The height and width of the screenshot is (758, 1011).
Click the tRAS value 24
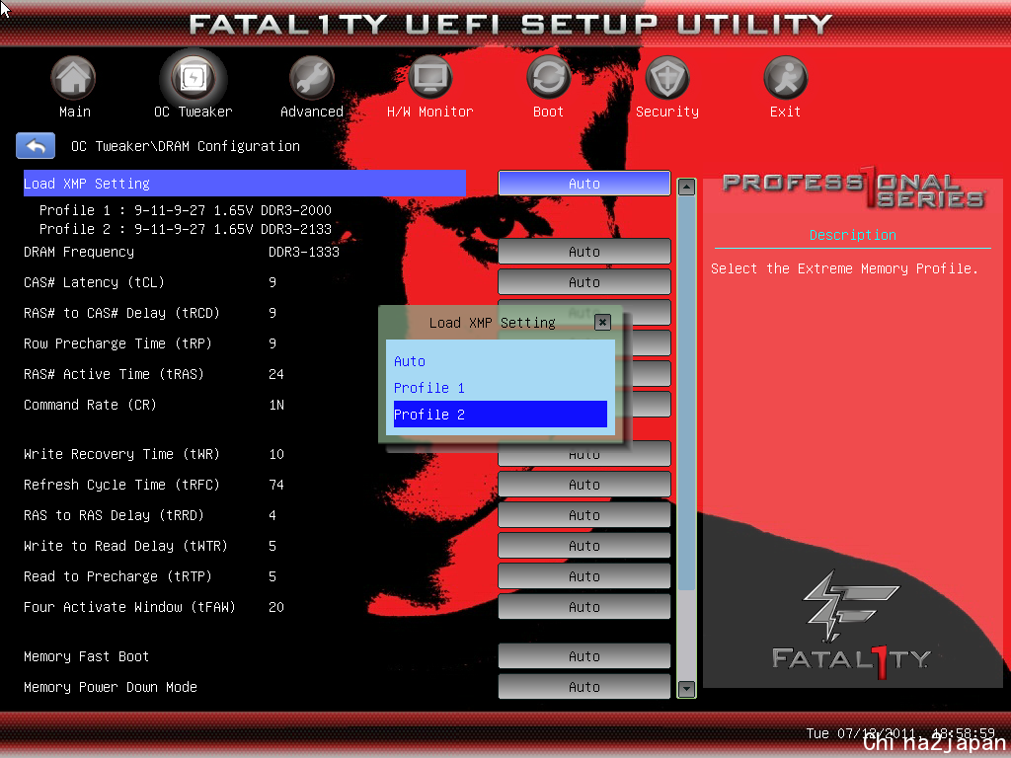[276, 374]
